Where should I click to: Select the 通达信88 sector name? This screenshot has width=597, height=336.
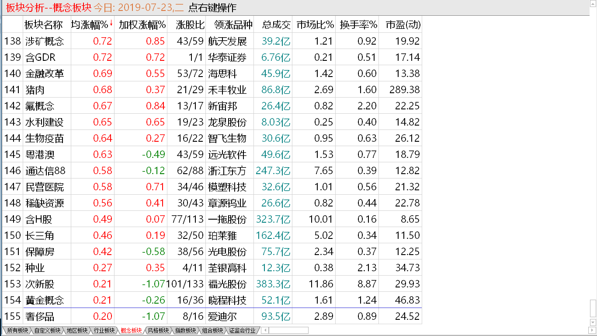point(45,171)
